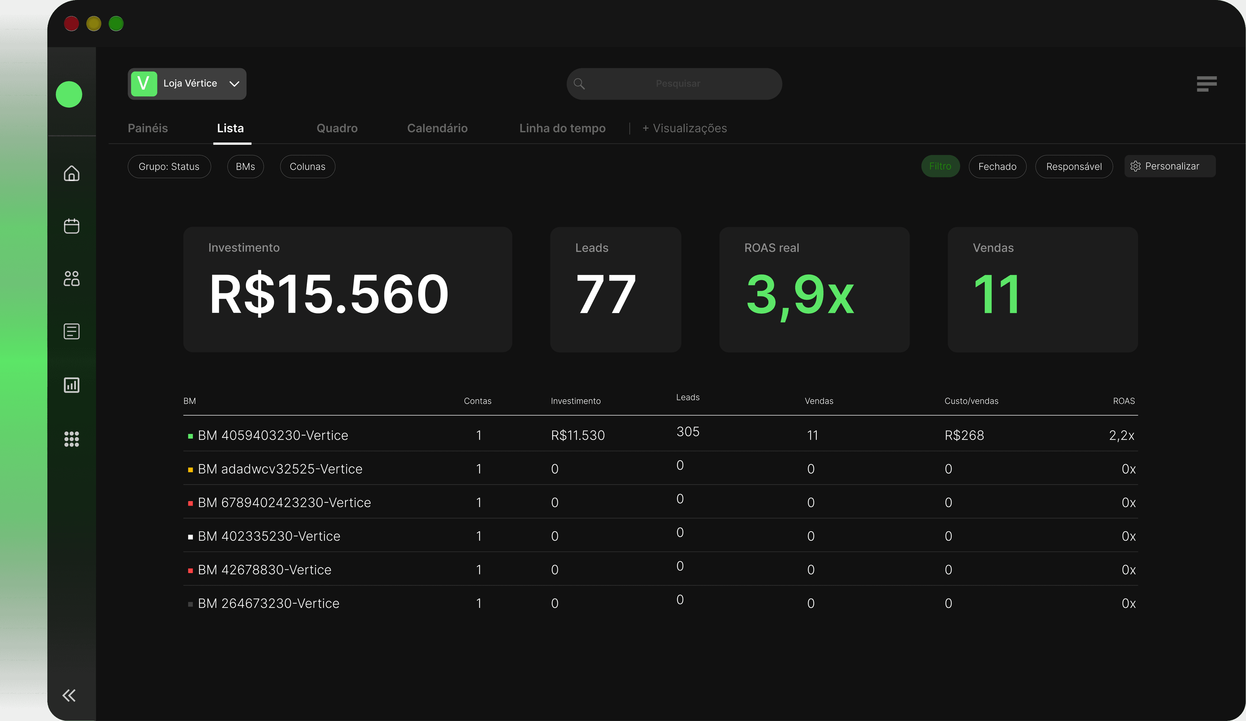Click into the Pesquisar search field

674,83
